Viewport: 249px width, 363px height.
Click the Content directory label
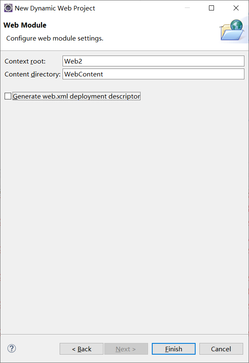point(33,74)
